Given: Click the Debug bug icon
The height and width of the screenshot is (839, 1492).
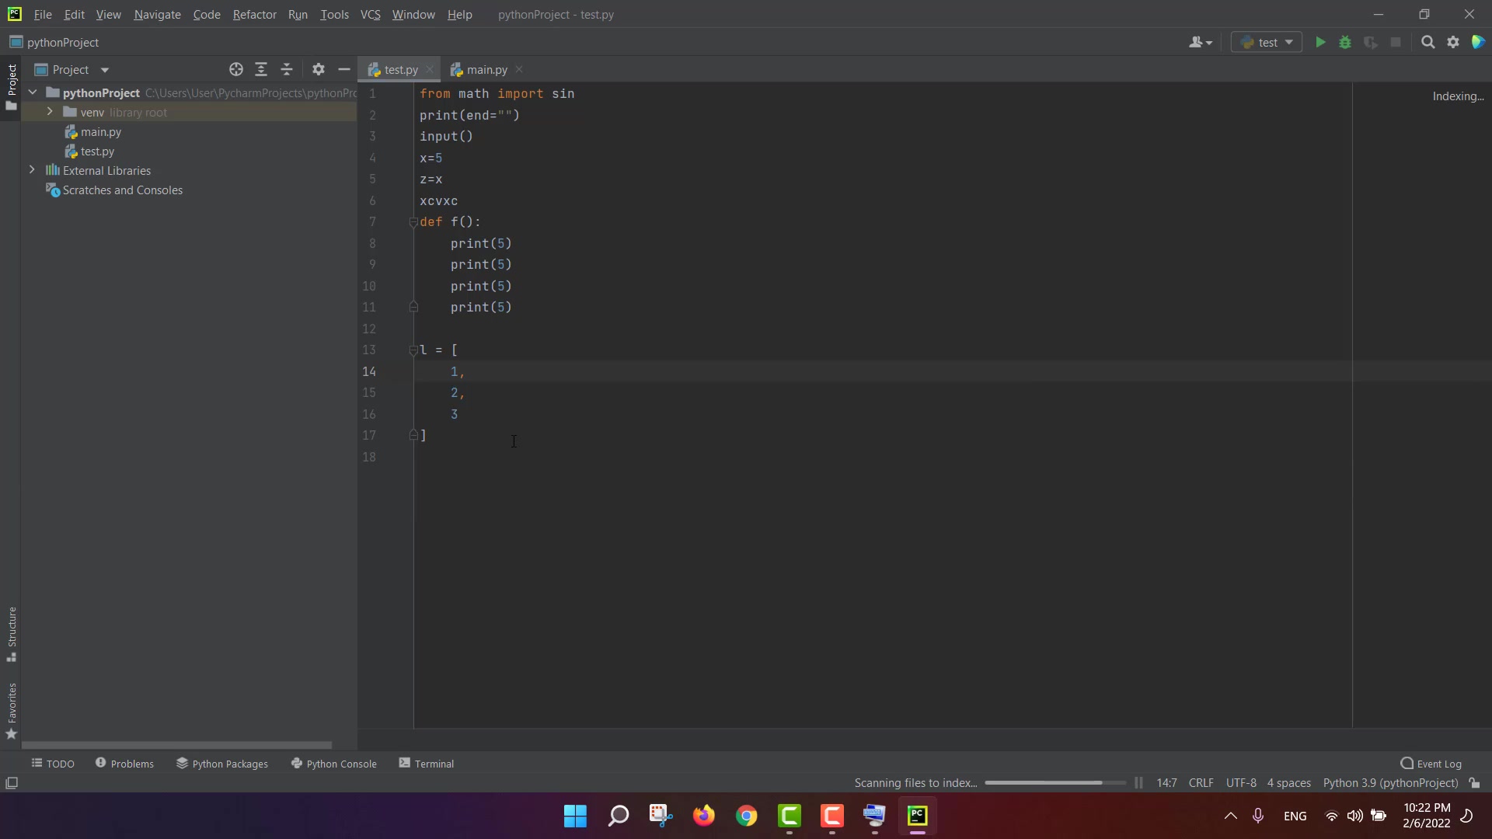Looking at the screenshot, I should click(x=1345, y=43).
